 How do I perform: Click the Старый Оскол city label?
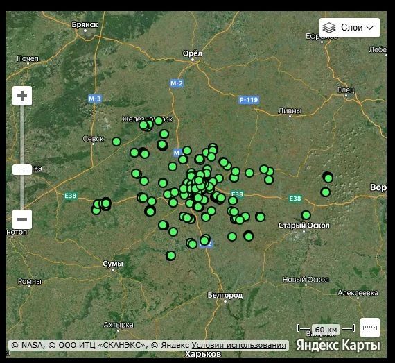click(304, 226)
